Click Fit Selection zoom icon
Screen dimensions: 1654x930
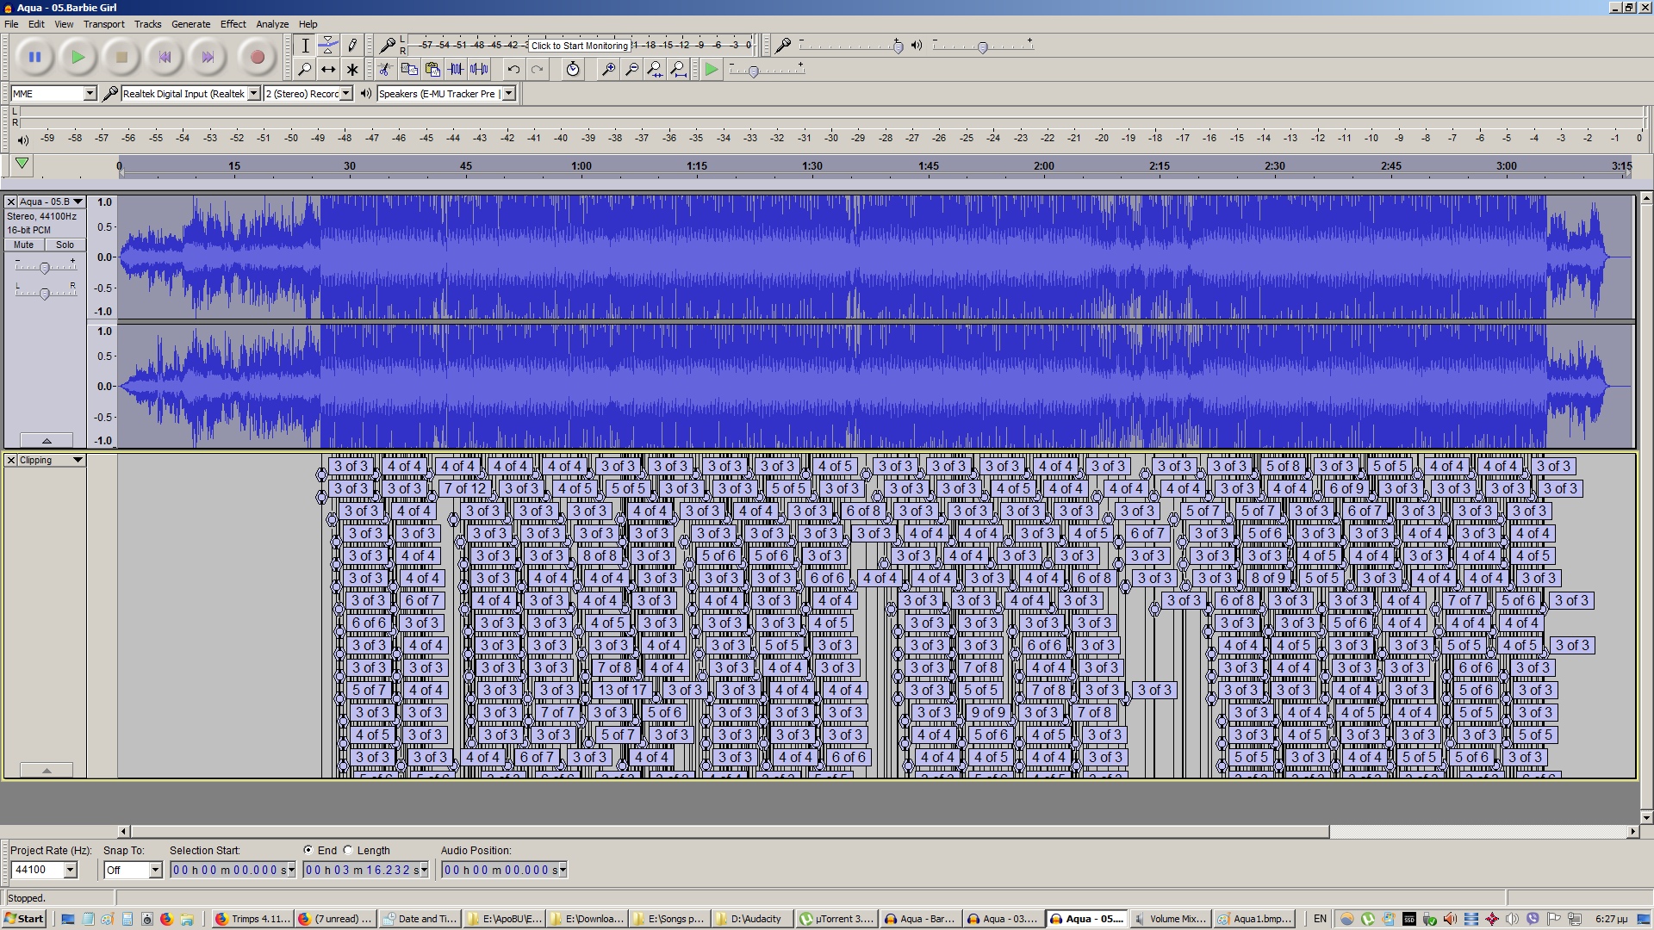(x=655, y=69)
